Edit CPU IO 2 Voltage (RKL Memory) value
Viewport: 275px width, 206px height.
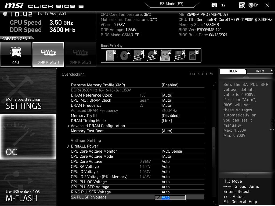pyautogui.click(x=165, y=176)
